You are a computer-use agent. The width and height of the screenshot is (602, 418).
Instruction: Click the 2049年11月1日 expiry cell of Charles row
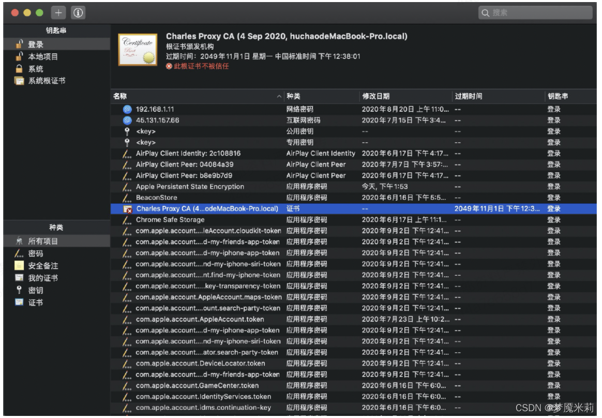pyautogui.click(x=497, y=208)
